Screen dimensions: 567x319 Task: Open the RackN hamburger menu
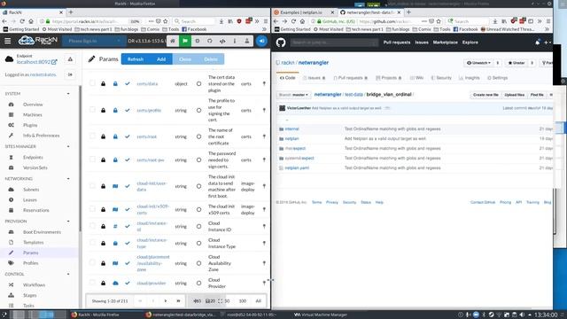[x=8, y=41]
